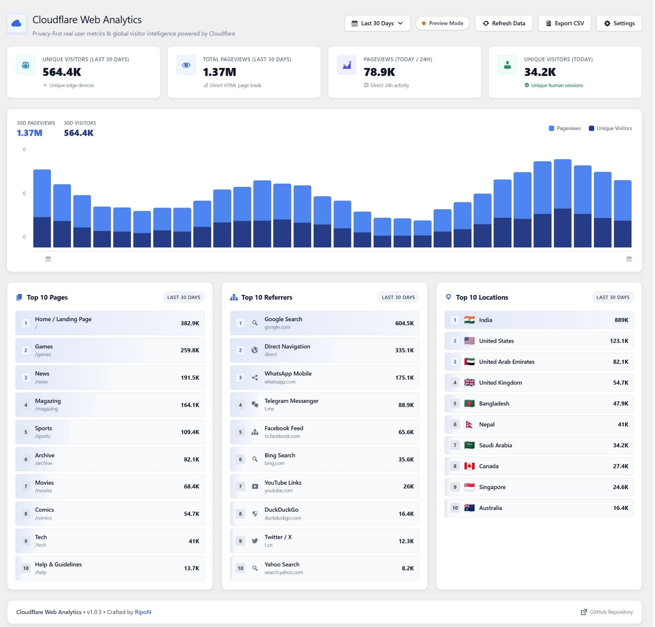Select the Yahoo Search referrer row
655x627 pixels.
tap(324, 568)
